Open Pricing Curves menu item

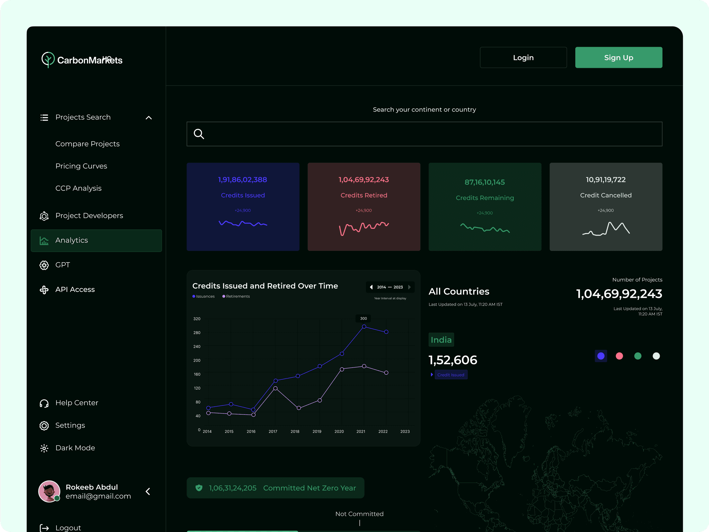pos(81,166)
